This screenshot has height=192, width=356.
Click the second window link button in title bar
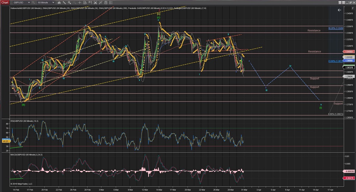[x=343, y=3]
